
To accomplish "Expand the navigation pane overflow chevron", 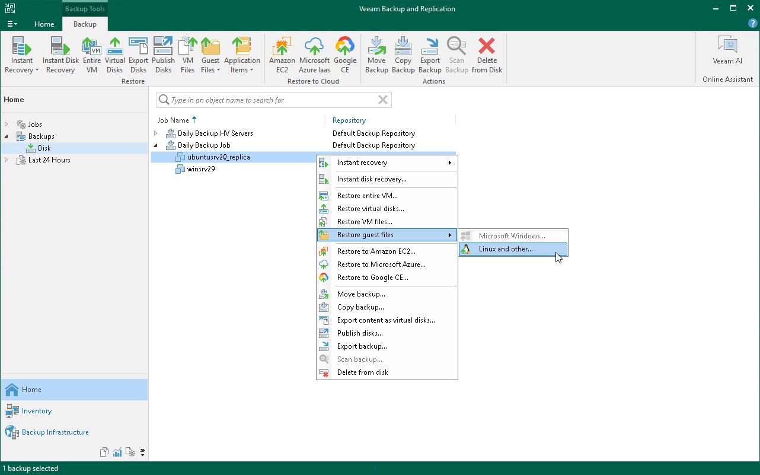I will point(142,452).
